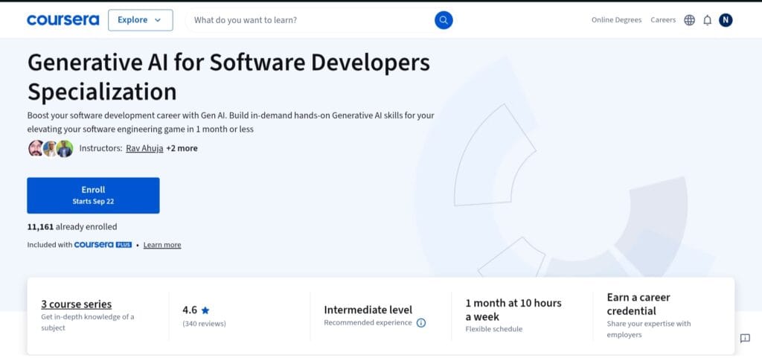Click the first instructor avatar photo
Viewport: 762px width, 358px height.
(36, 148)
